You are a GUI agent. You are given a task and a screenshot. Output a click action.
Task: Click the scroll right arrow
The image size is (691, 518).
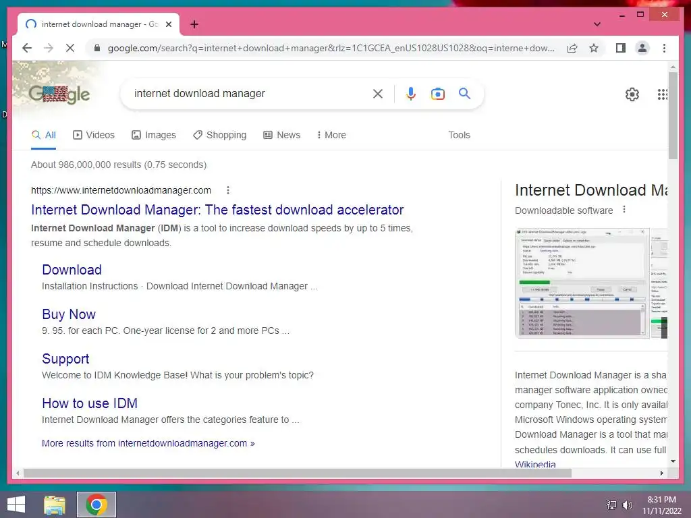click(661, 473)
